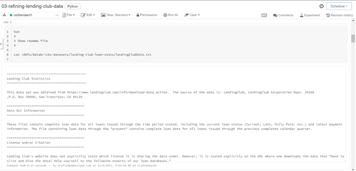Image resolution: width=356 pixels, height=171 pixels.
Task: Open the Comments panel
Action: tap(283, 15)
